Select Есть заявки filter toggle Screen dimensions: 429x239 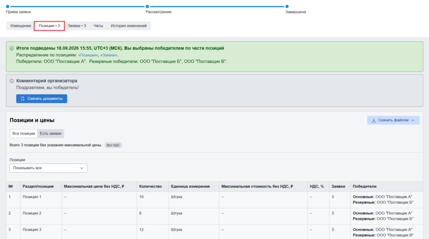[50, 134]
